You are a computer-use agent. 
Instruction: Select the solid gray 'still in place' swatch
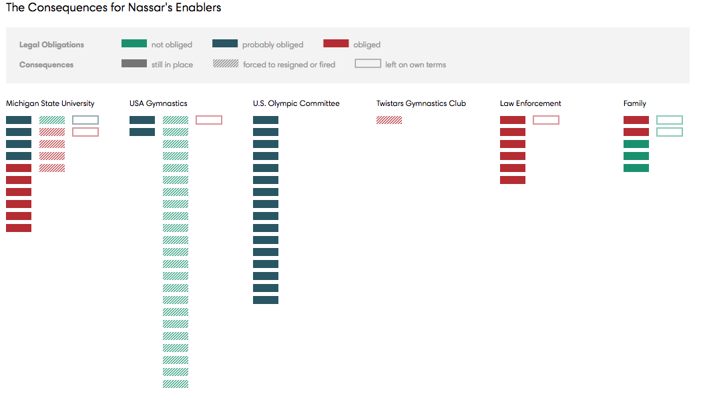click(134, 64)
